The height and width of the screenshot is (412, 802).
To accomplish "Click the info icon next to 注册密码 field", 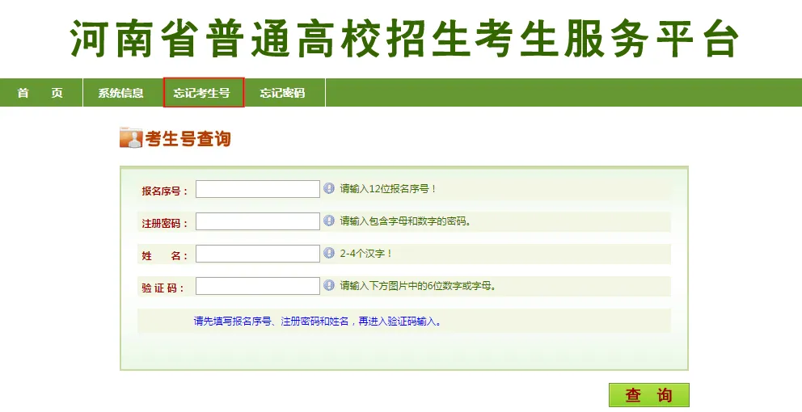I will [329, 221].
